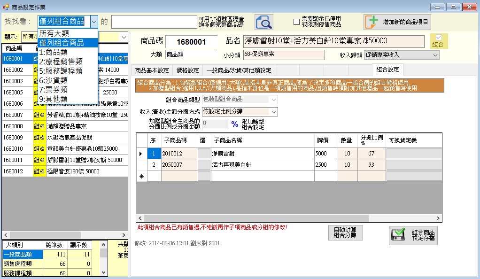Screen dimensions: 480x279
Task: Open the 價格設定 tab
Action: coord(187,70)
